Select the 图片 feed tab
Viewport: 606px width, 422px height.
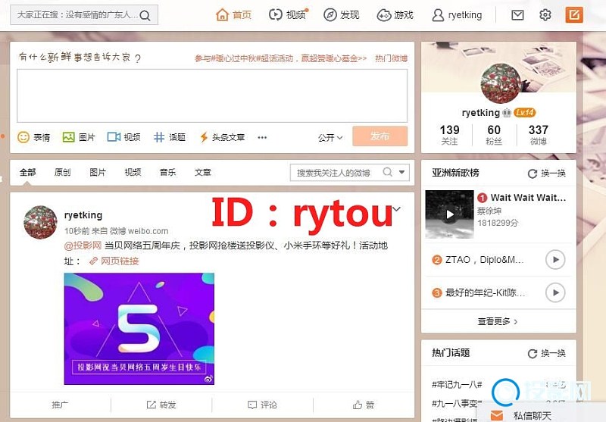98,172
